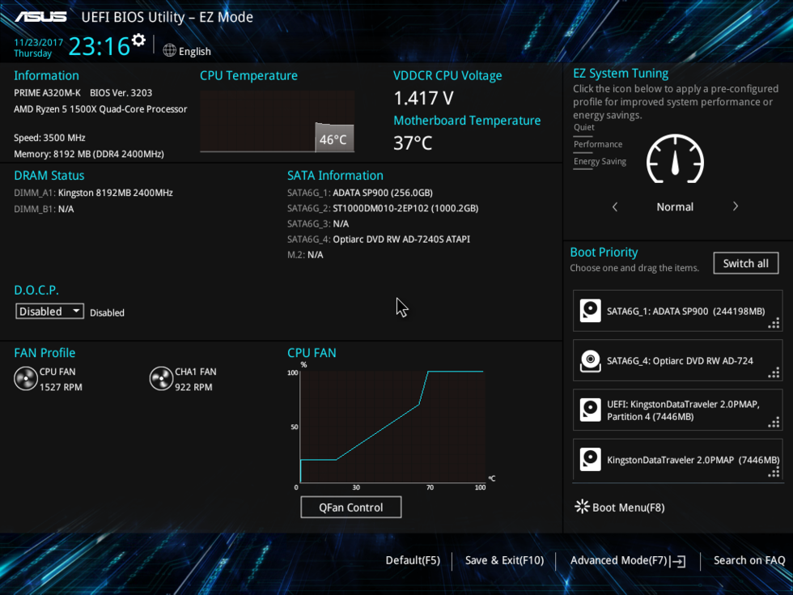793x595 pixels.
Task: Click the CPU FAN speed curve graph
Action: coord(392,425)
